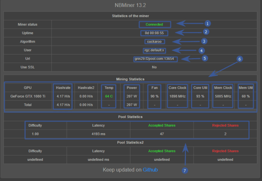Click the rgz.default:x user value
The width and height of the screenshot is (262, 181).
(x=154, y=50)
